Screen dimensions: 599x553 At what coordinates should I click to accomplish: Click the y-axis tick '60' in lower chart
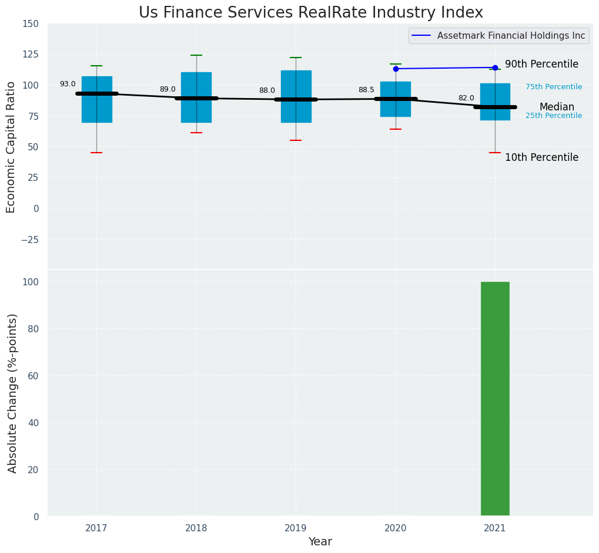click(34, 376)
